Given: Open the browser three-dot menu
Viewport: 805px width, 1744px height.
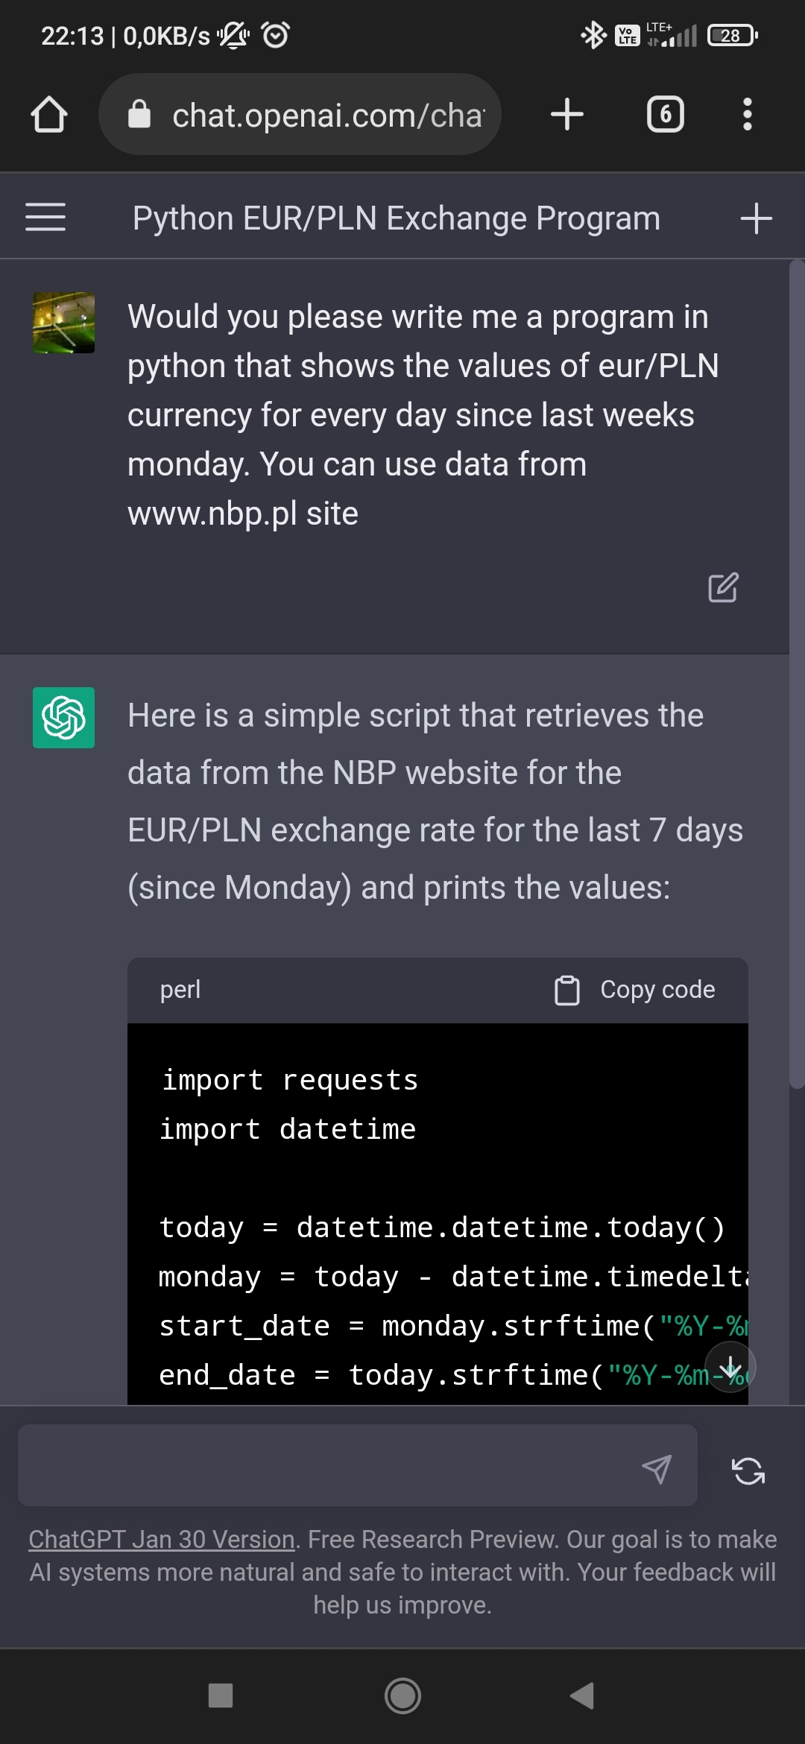Looking at the screenshot, I should 747,115.
